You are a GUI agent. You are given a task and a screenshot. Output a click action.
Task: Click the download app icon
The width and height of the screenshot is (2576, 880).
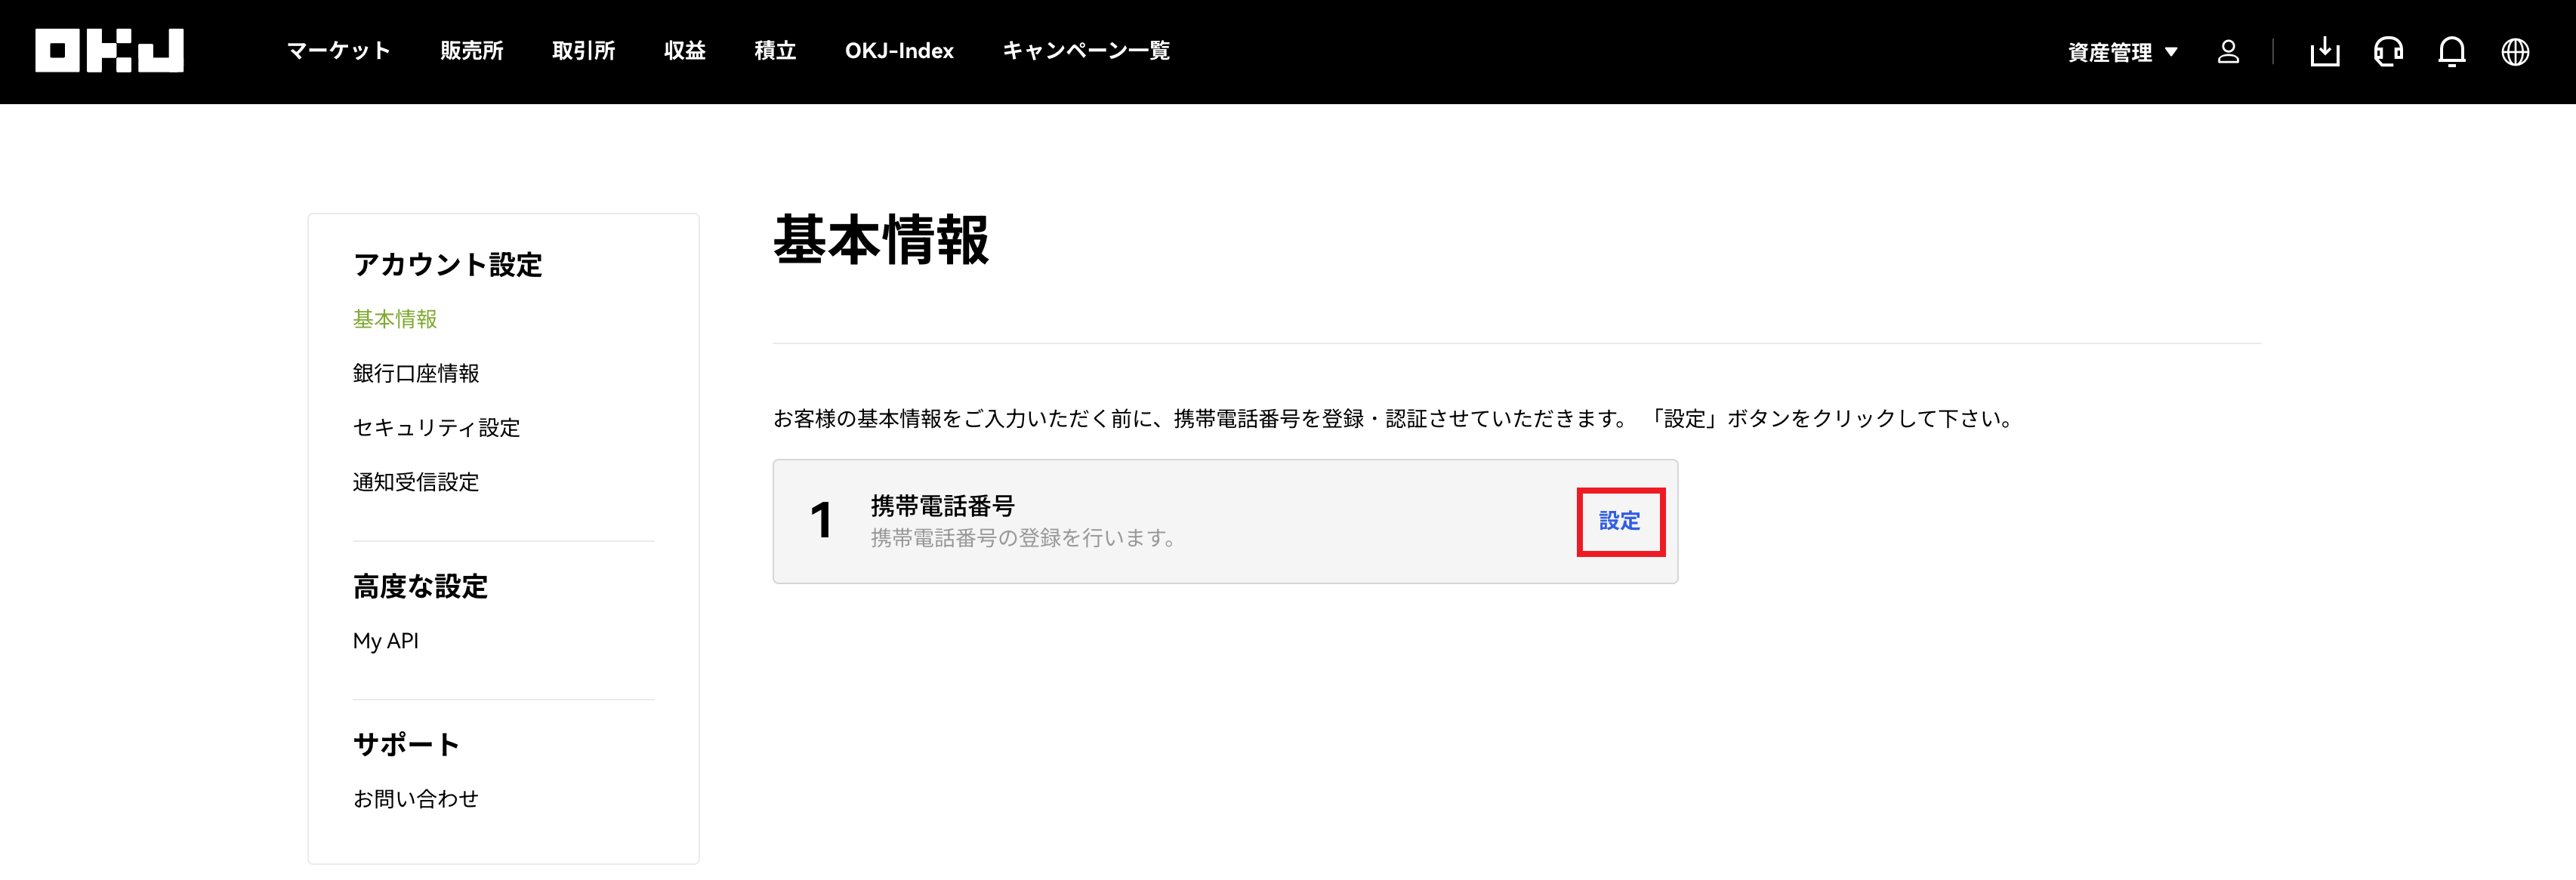pyautogui.click(x=2324, y=52)
